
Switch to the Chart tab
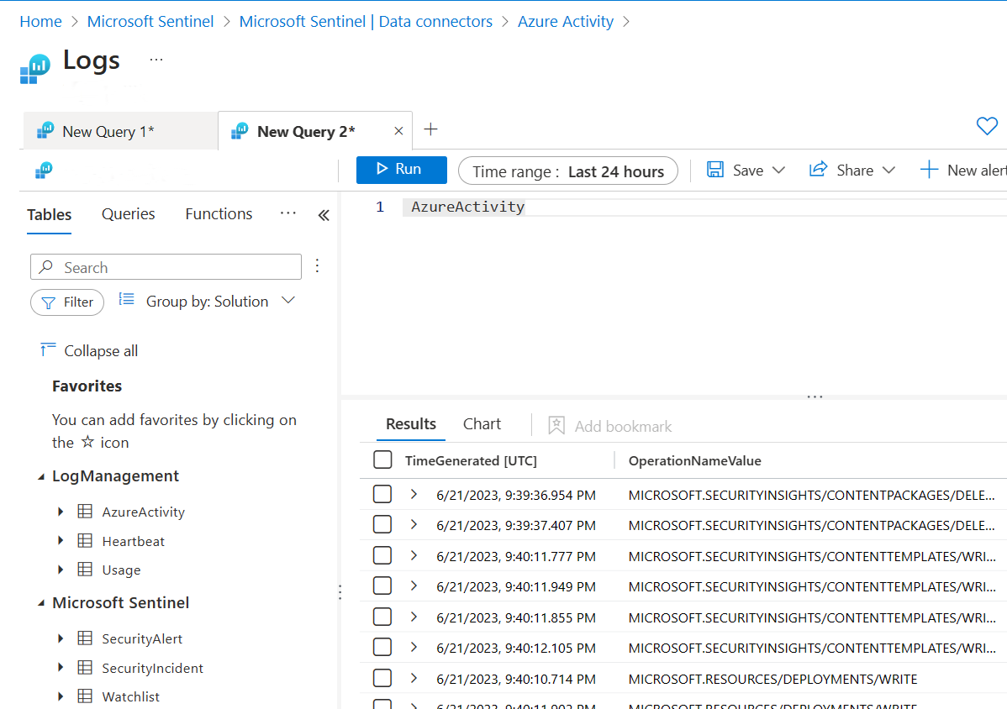click(482, 424)
